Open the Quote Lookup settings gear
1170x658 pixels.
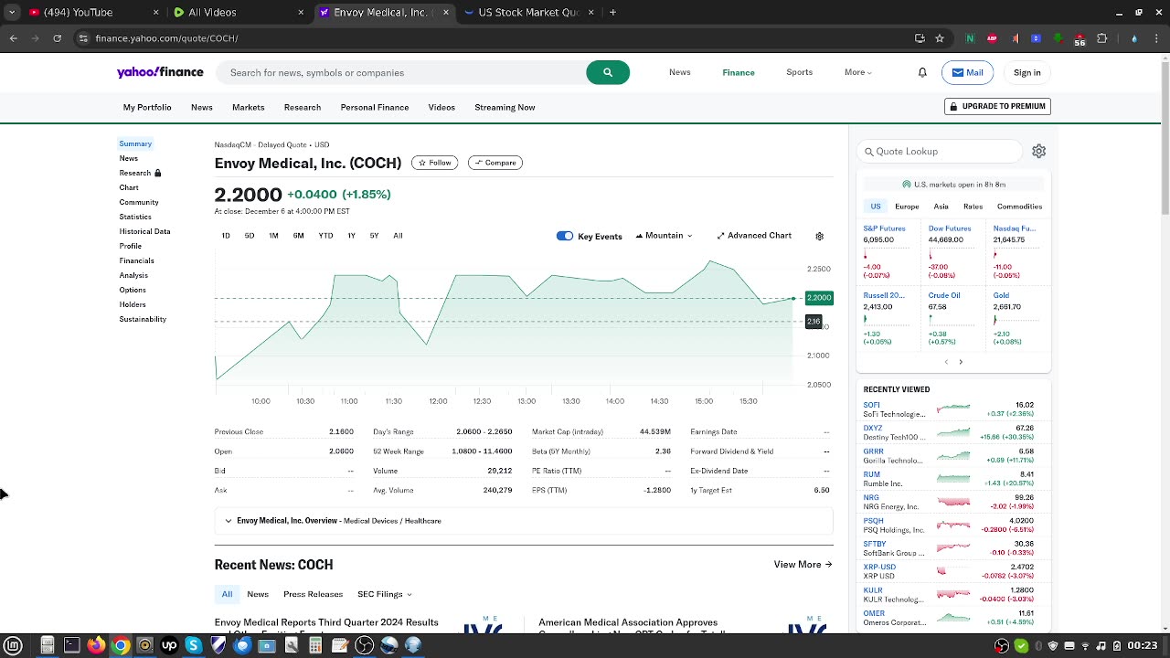[1038, 151]
